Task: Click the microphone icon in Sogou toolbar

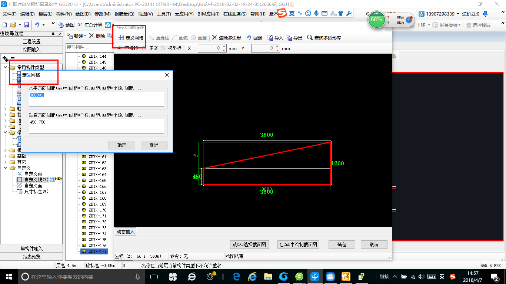Action: click(x=316, y=13)
